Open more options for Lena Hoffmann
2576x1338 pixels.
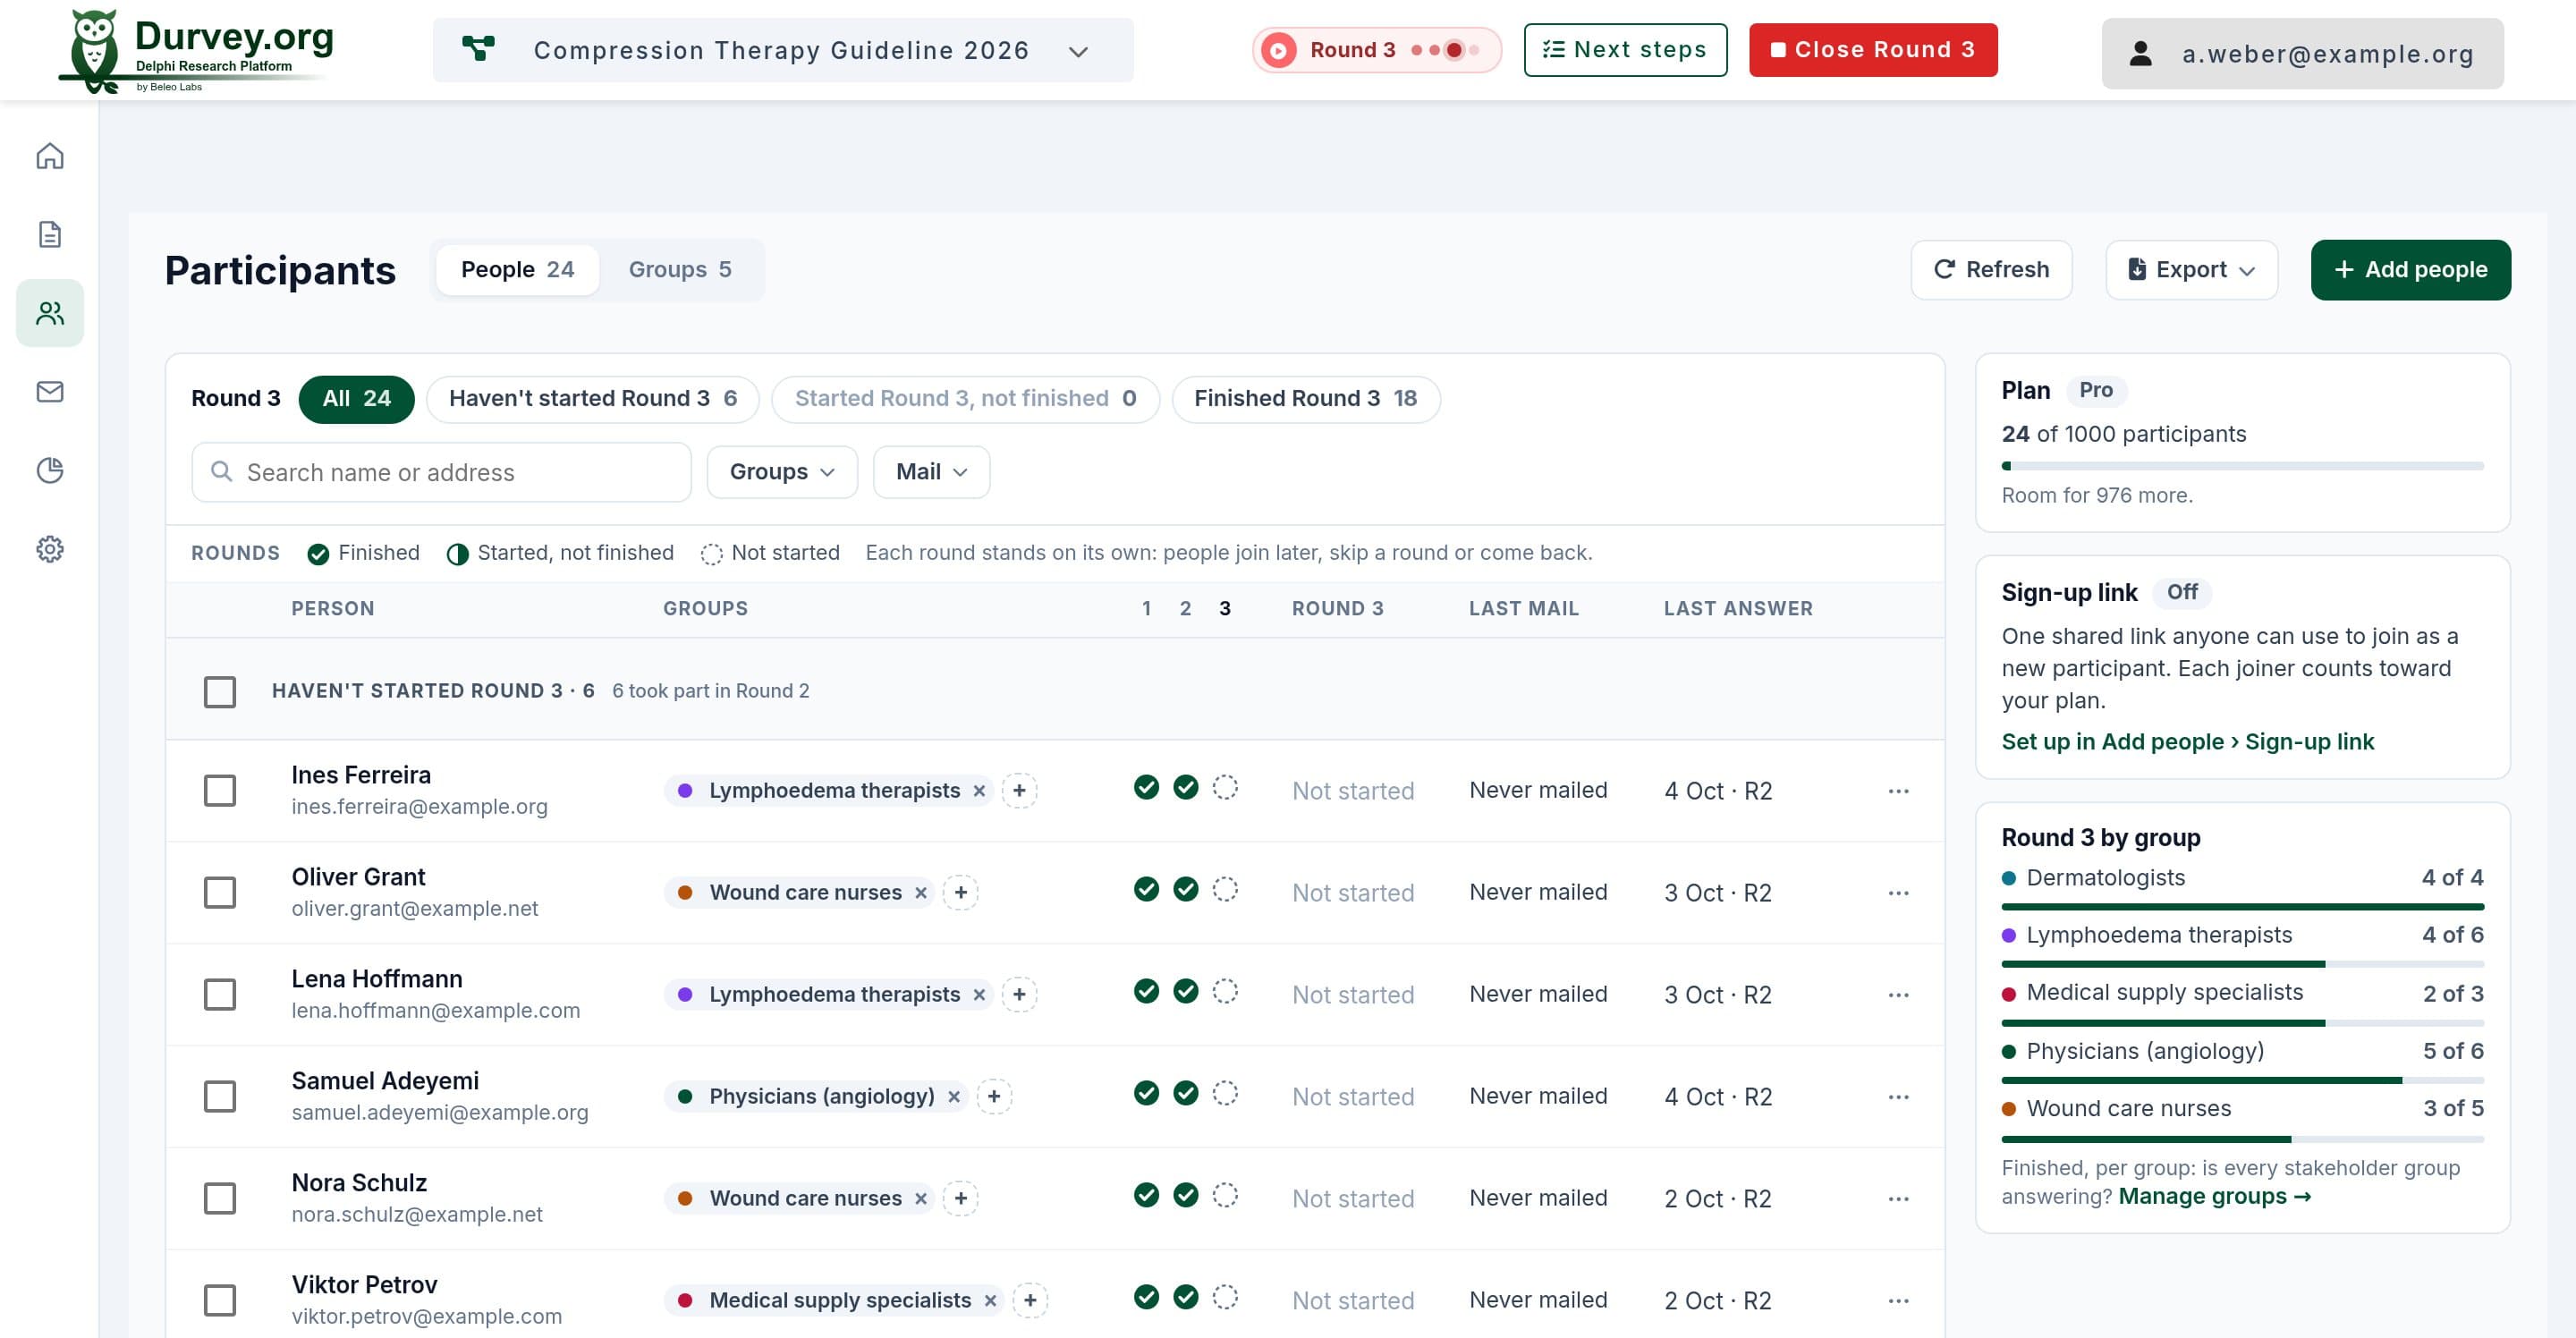tap(1898, 995)
